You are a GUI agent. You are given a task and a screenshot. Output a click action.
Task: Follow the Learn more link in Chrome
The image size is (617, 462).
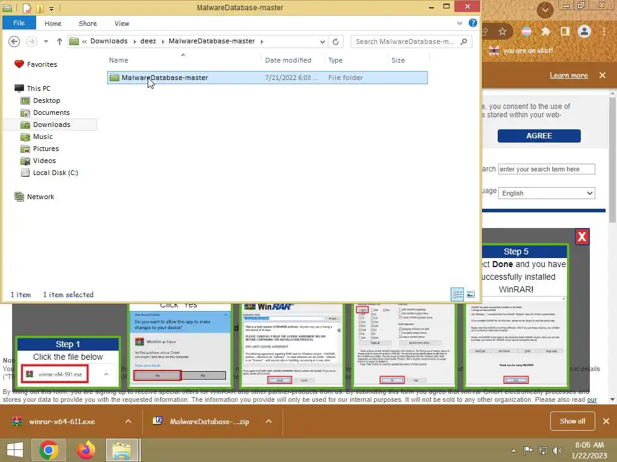tap(569, 75)
